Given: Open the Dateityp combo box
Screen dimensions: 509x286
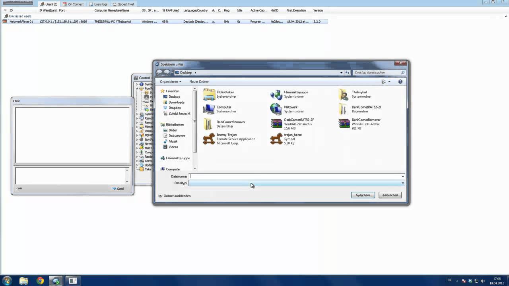Looking at the screenshot, I should pos(297,183).
